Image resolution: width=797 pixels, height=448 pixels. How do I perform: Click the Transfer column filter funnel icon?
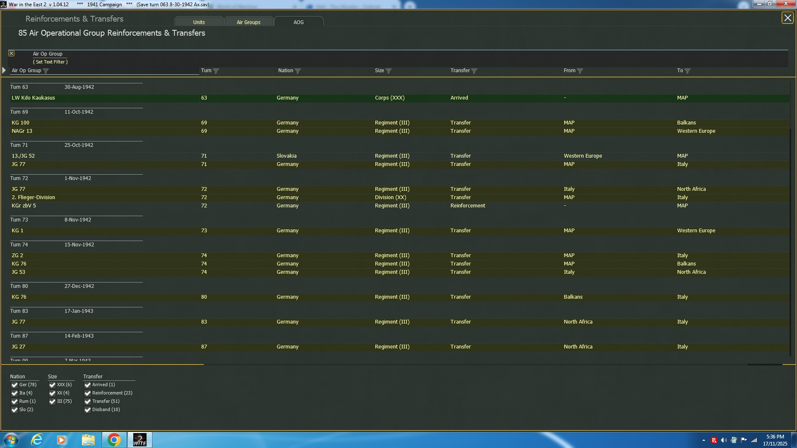[474, 71]
